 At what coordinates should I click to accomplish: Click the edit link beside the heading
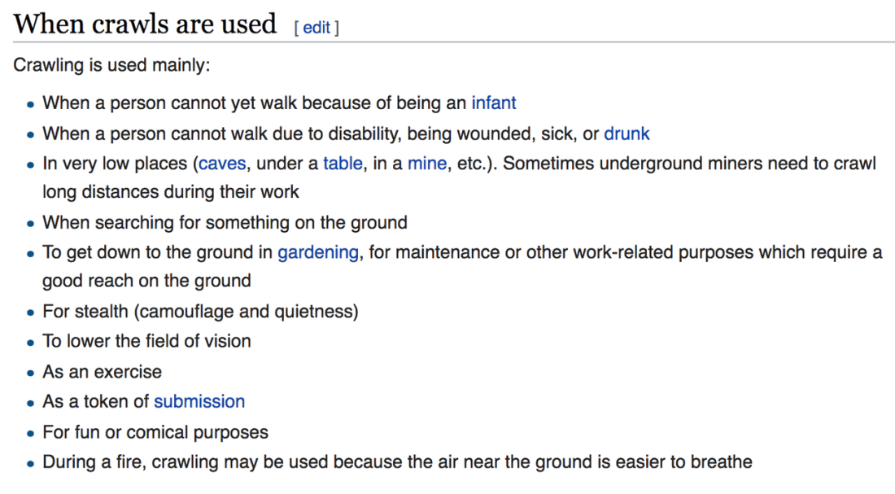click(x=317, y=28)
